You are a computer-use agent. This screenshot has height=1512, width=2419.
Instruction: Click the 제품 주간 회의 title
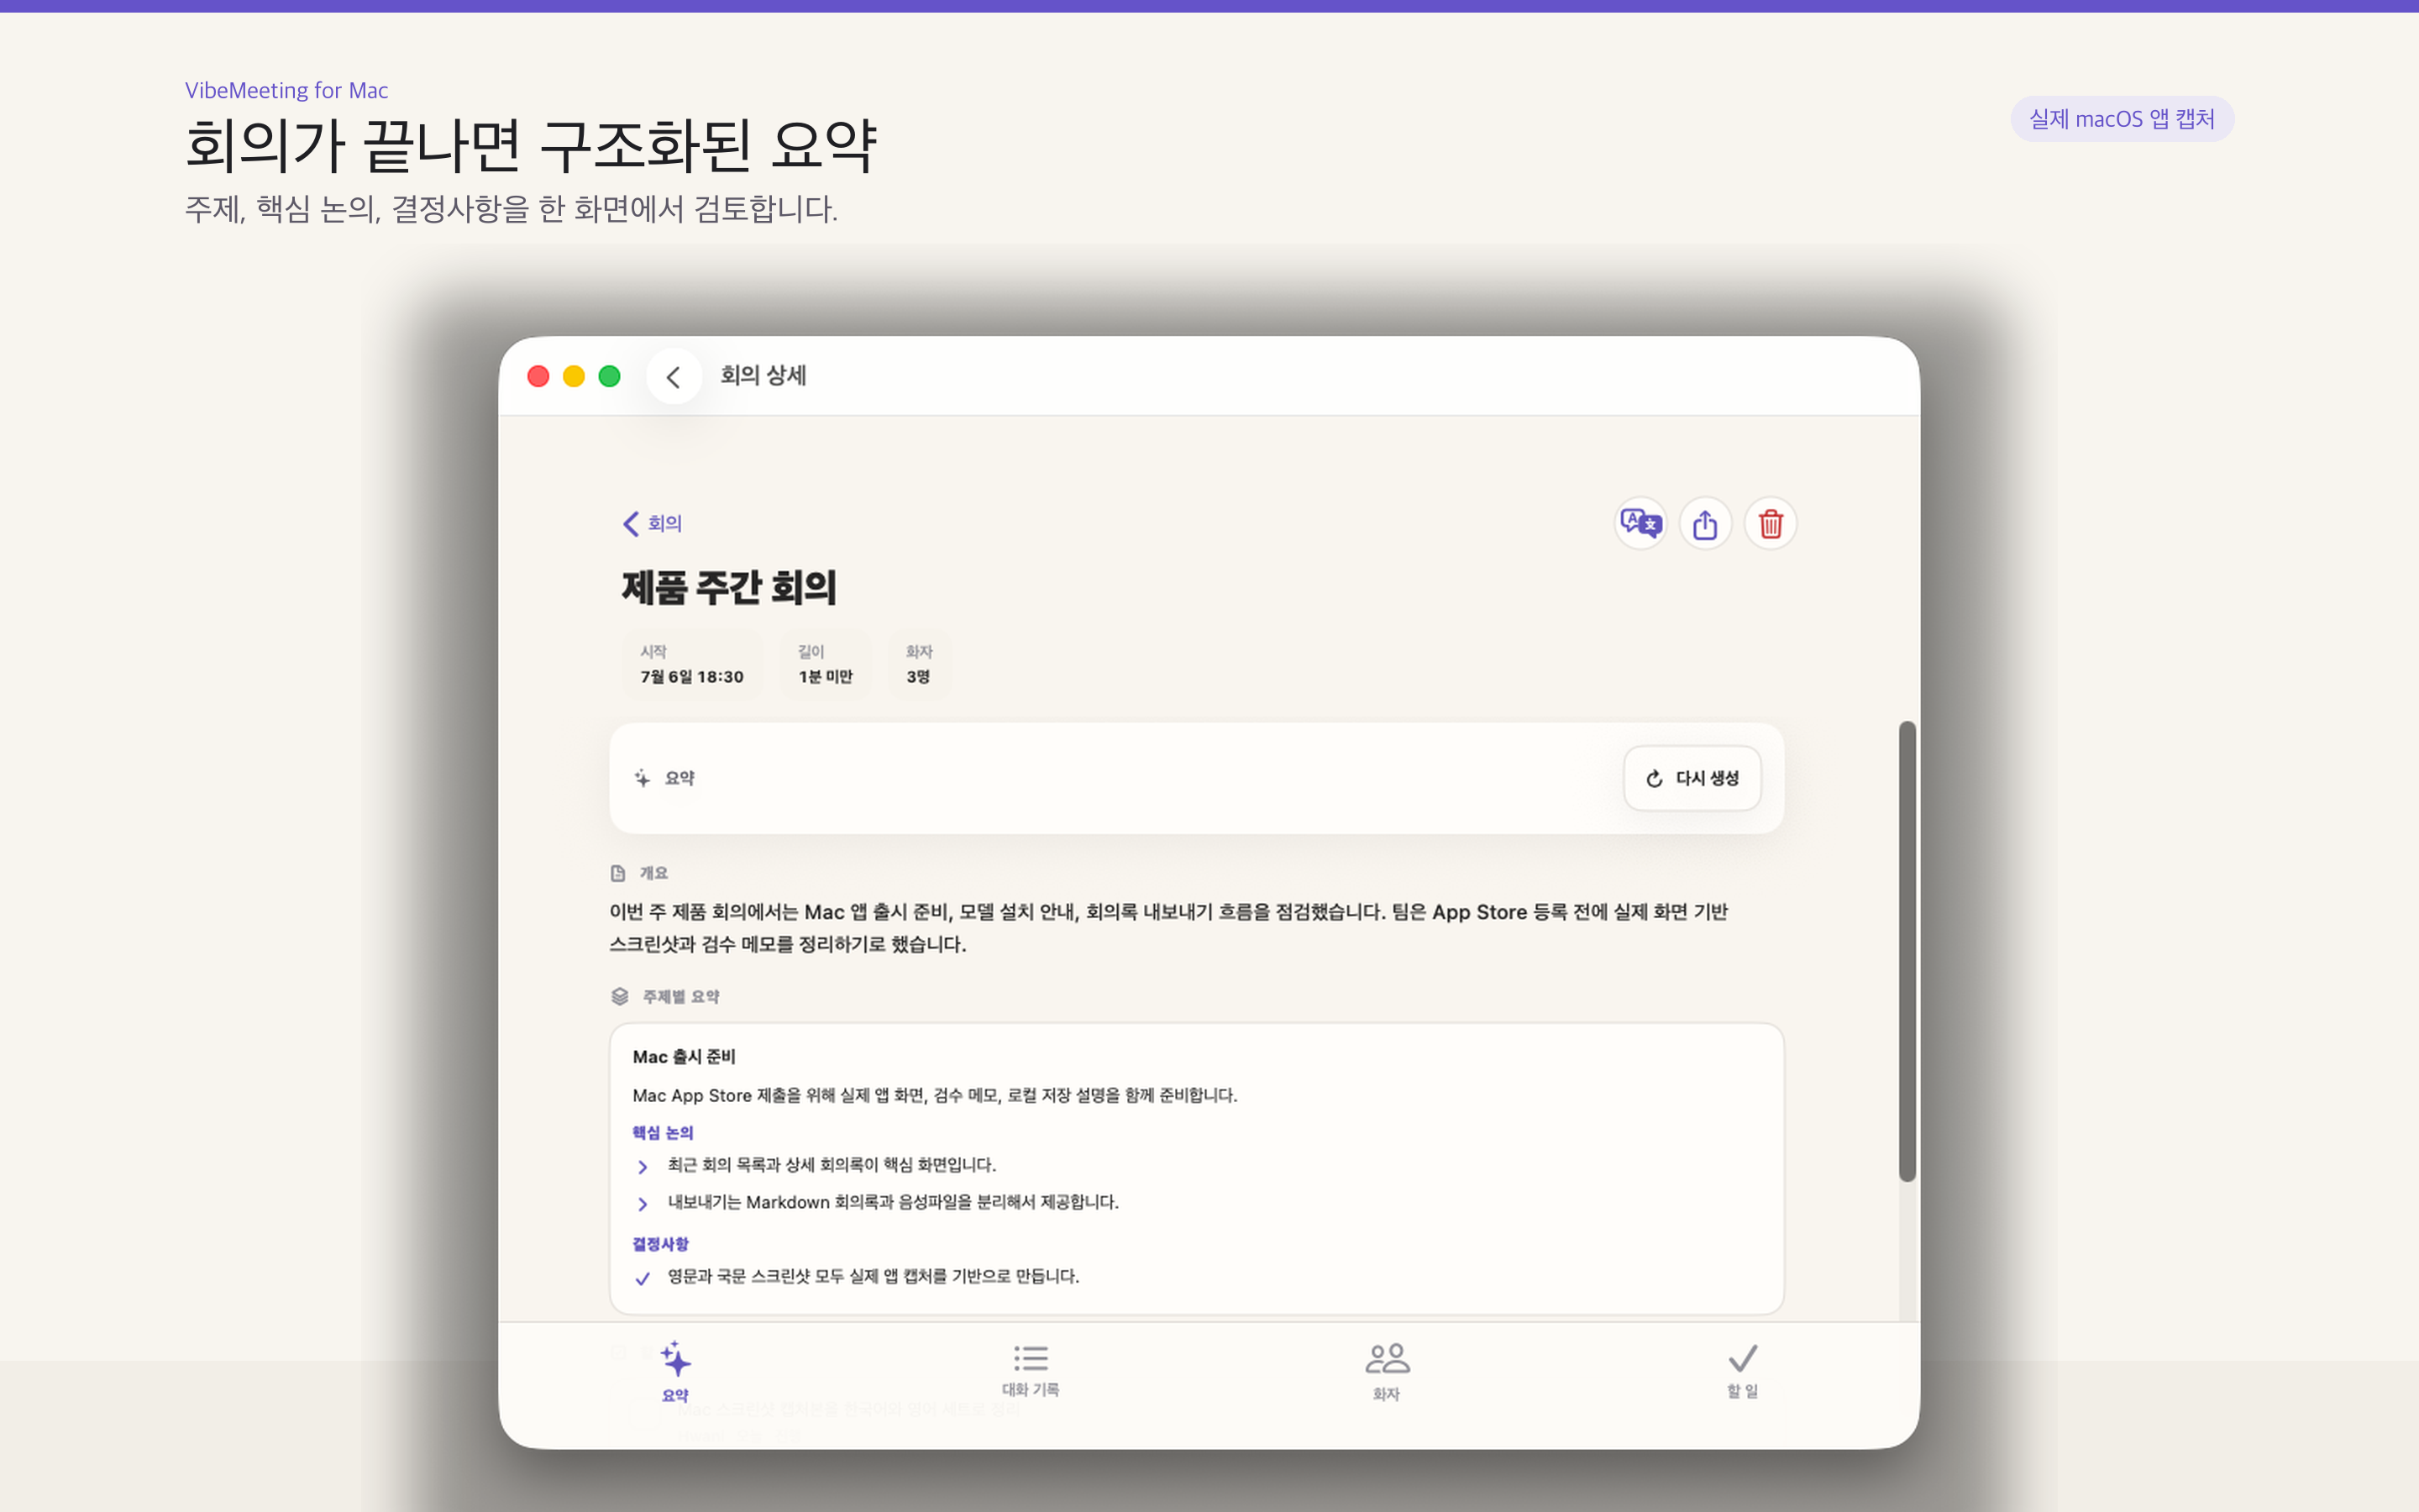click(729, 587)
